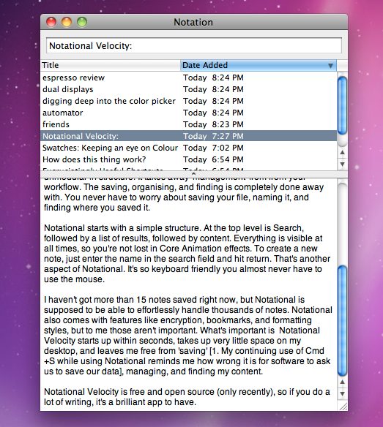Screen dimensions: 383x427
Task: Open the 'How does this thing work?' note
Action: click(188, 159)
